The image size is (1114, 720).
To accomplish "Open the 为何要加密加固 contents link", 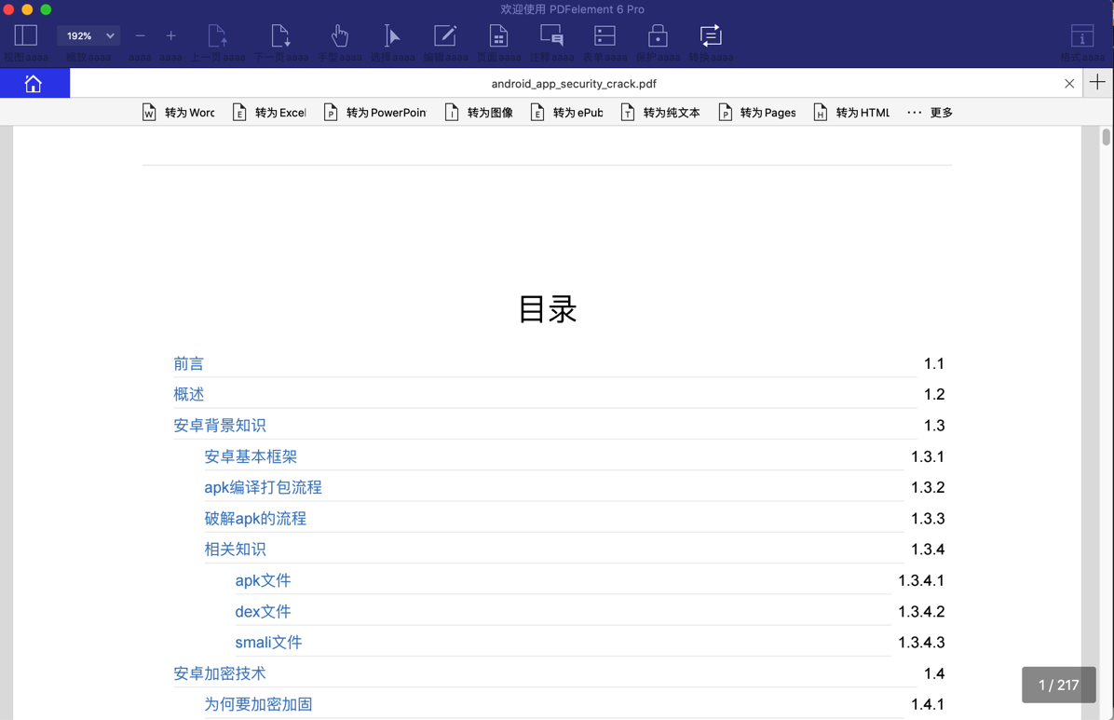I will [x=259, y=704].
